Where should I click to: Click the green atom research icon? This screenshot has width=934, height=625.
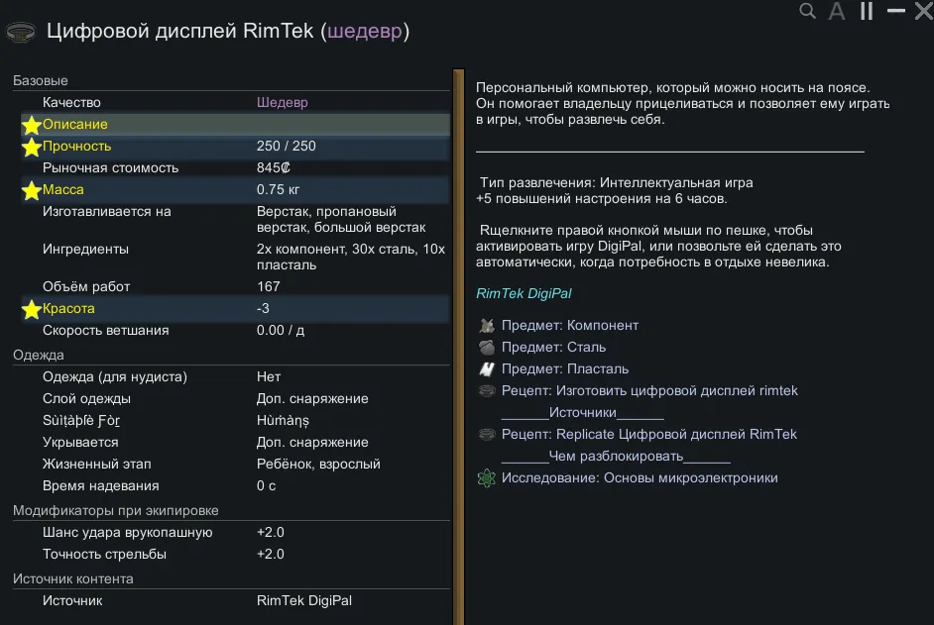tap(486, 478)
